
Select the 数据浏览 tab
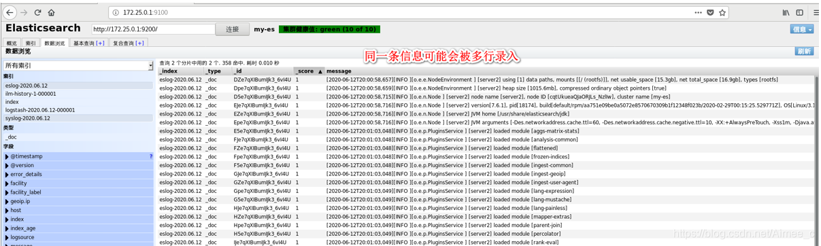click(54, 43)
